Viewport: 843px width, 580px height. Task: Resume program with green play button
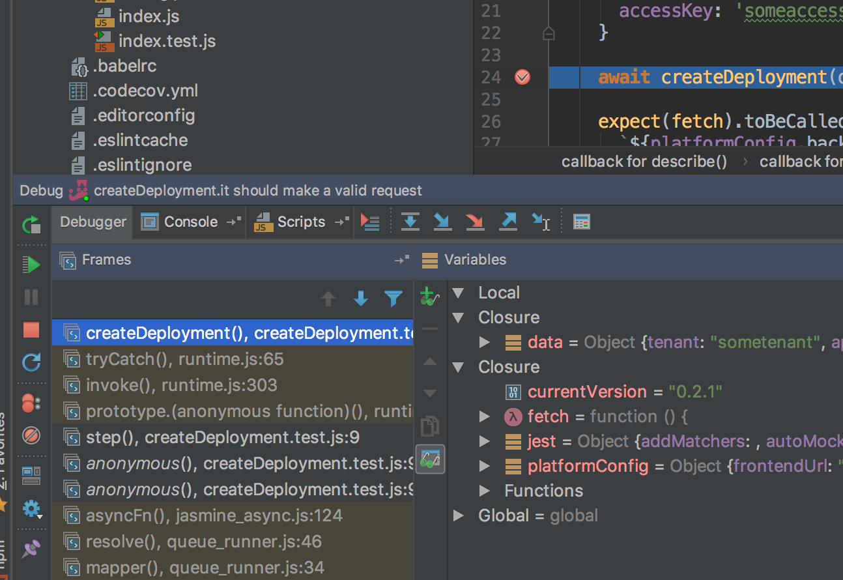tap(31, 265)
